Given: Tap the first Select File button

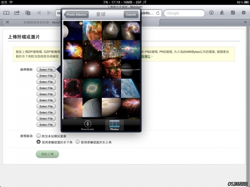Looking at the screenshot, I should tap(46, 70).
